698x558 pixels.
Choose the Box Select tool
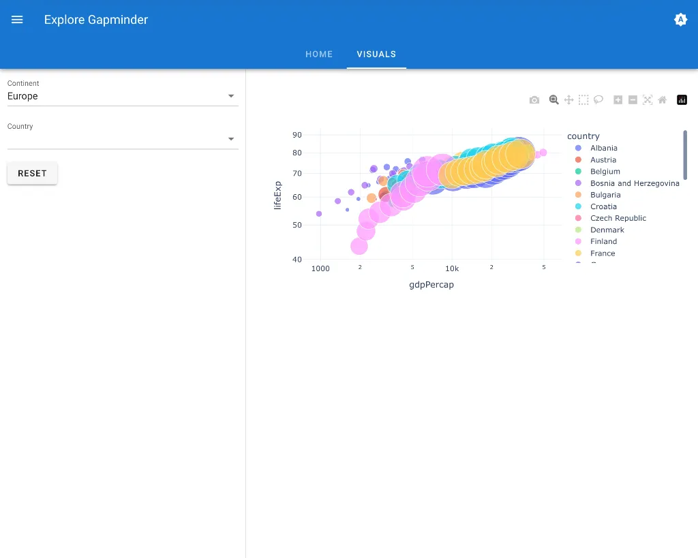pos(583,100)
